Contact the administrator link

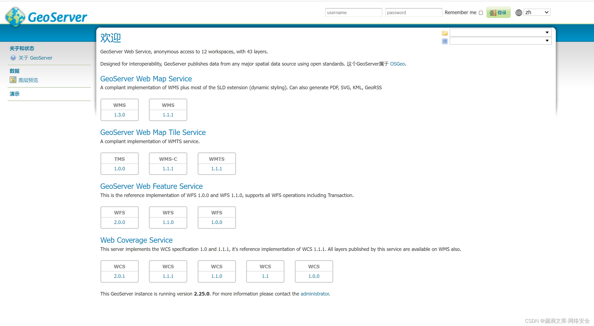[x=315, y=294]
